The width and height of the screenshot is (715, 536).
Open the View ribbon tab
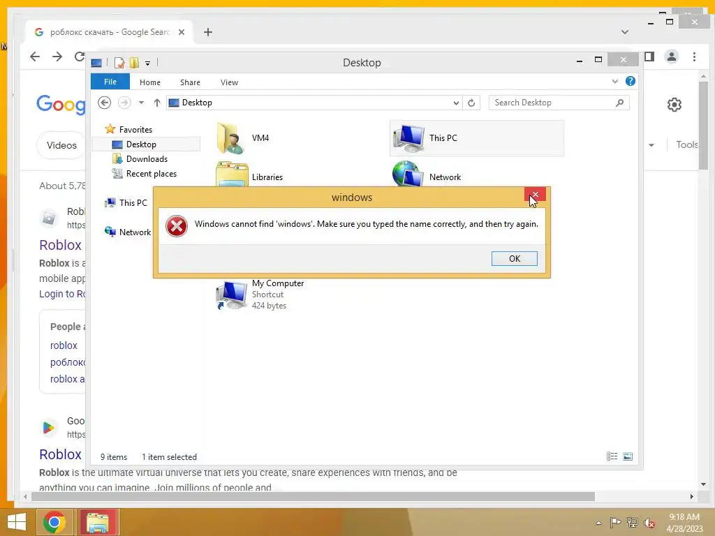click(x=229, y=82)
